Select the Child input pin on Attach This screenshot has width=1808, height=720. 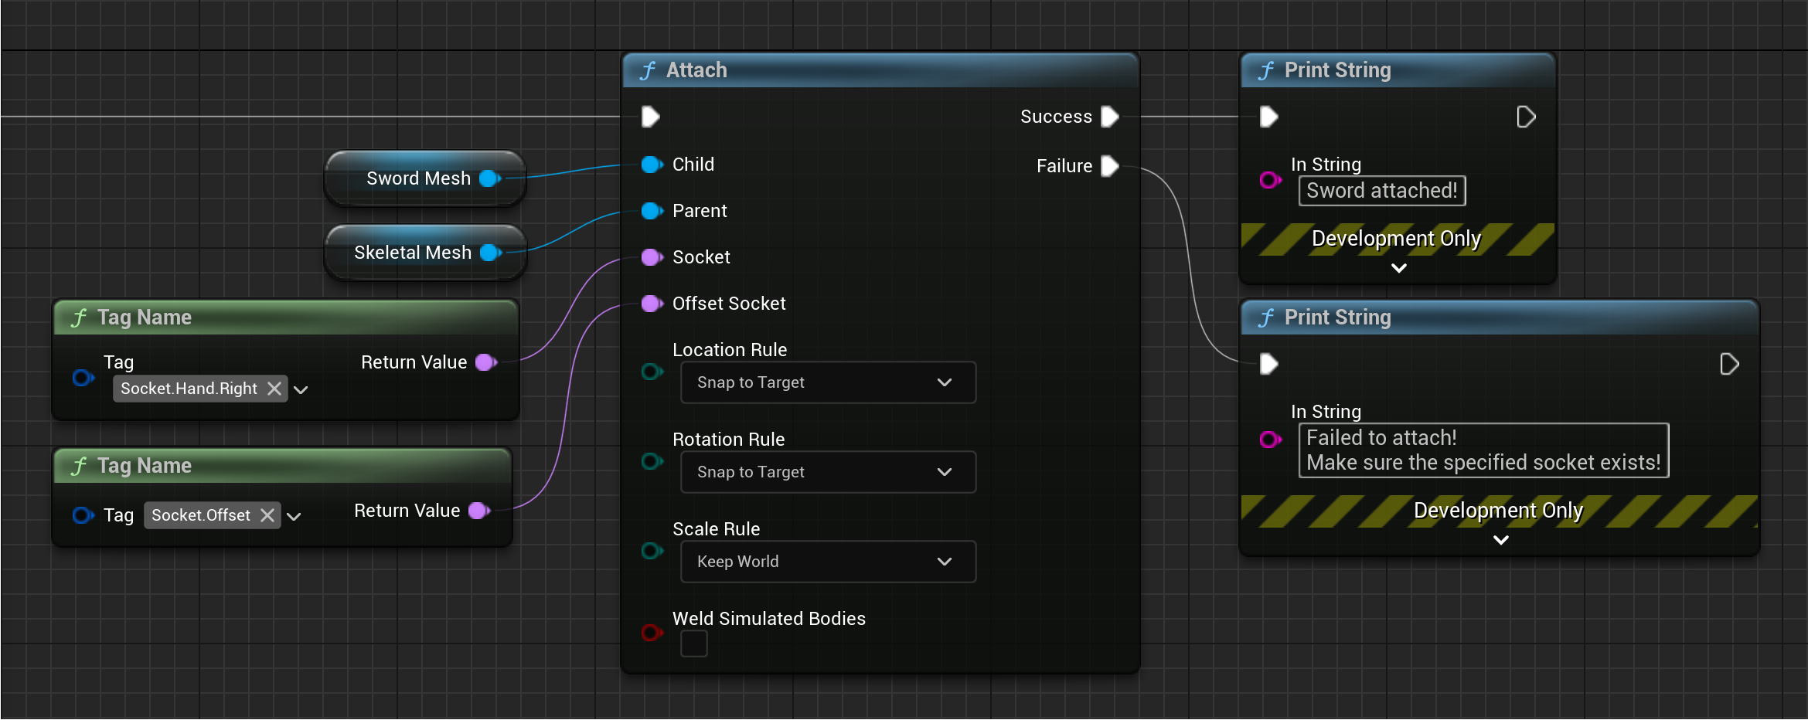pyautogui.click(x=652, y=164)
